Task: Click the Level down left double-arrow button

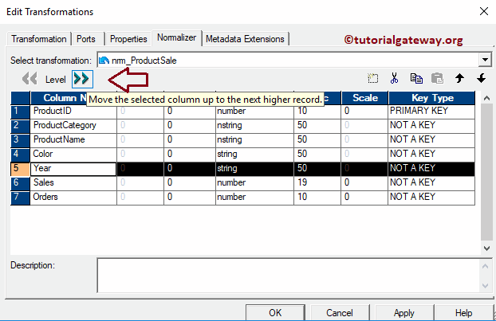Action: tap(30, 79)
